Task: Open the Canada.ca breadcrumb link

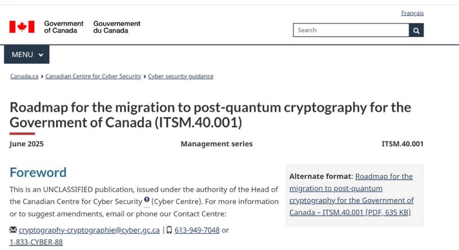Action: coord(24,76)
